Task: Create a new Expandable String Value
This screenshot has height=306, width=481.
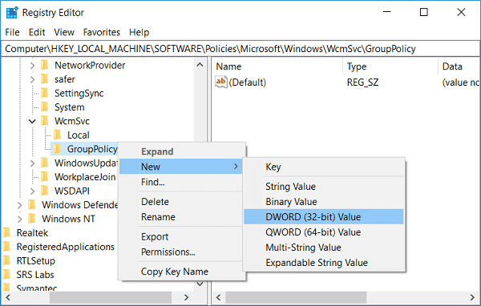Action: point(324,263)
